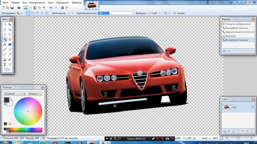The width and height of the screenshot is (257, 144).
Task: Select the Lasso Select tool
Action: pos(5,29)
